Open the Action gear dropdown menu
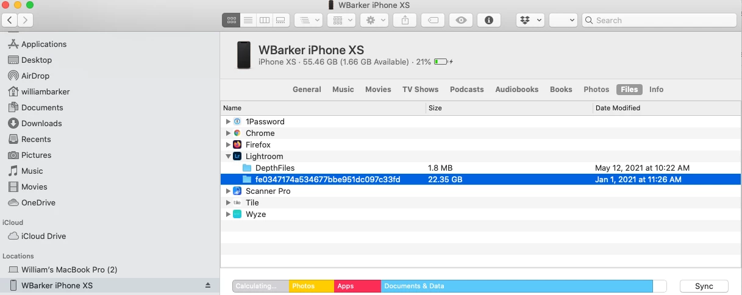Viewport: 742px width, 295px height. [x=374, y=20]
